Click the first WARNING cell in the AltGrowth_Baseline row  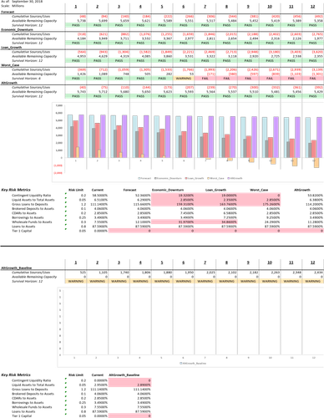tap(76, 281)
